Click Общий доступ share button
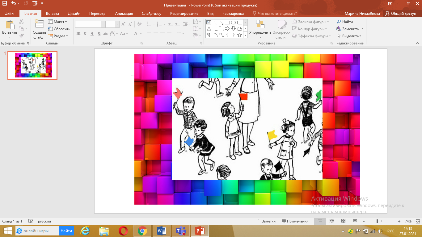422x237 pixels. 401,14
